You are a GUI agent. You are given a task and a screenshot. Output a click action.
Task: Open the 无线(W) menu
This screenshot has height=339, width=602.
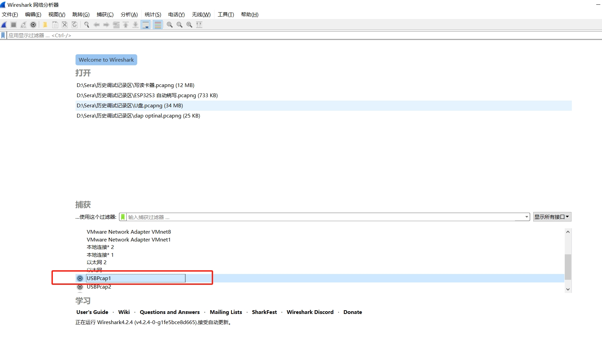[x=201, y=15]
